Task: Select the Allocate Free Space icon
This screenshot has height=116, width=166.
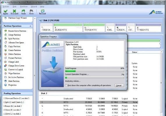Action: (6, 43)
